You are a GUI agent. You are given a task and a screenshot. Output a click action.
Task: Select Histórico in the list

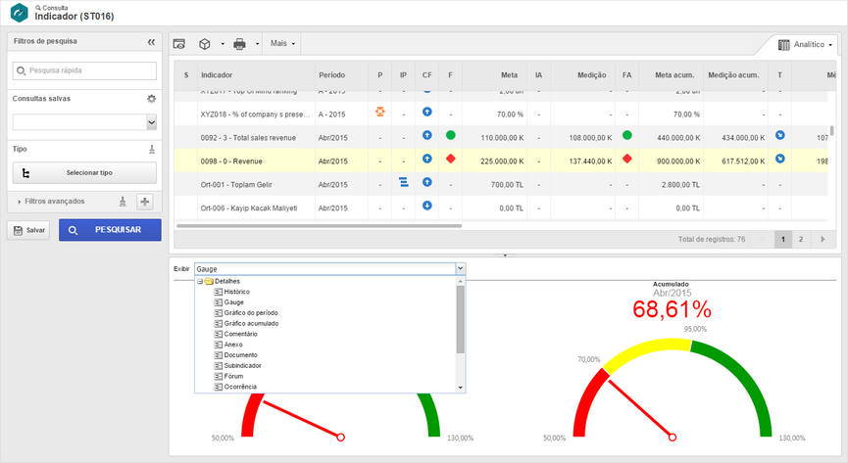point(237,292)
